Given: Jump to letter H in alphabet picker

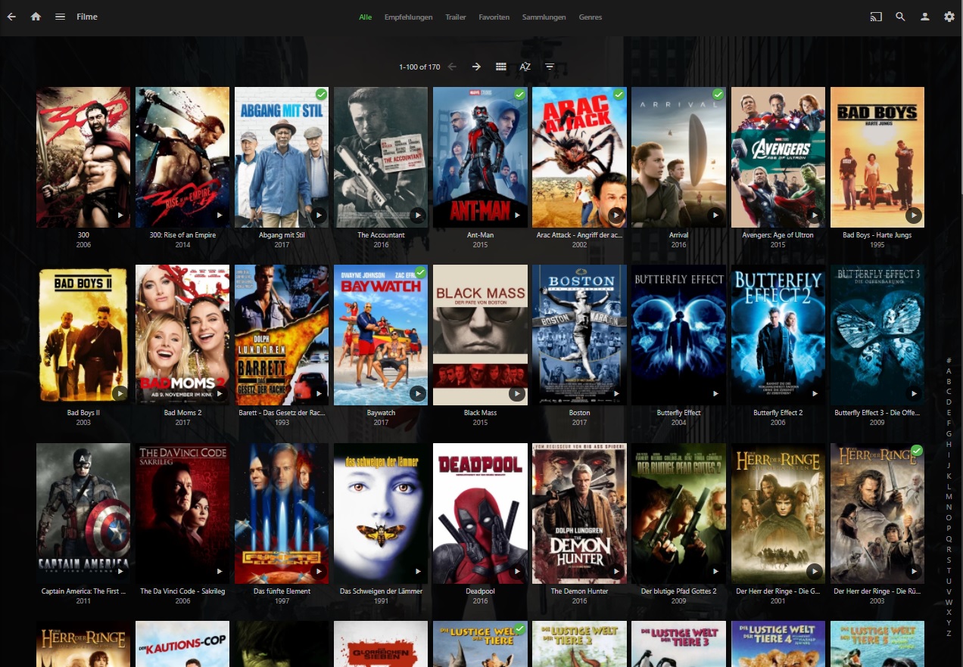Looking at the screenshot, I should coord(949,444).
